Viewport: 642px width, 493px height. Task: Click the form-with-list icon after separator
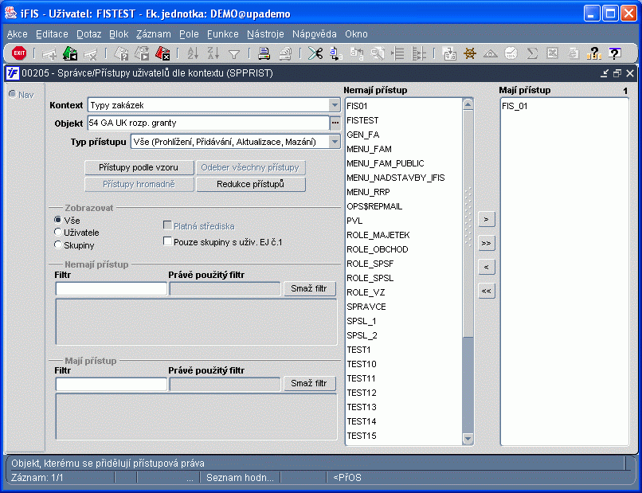(x=449, y=53)
